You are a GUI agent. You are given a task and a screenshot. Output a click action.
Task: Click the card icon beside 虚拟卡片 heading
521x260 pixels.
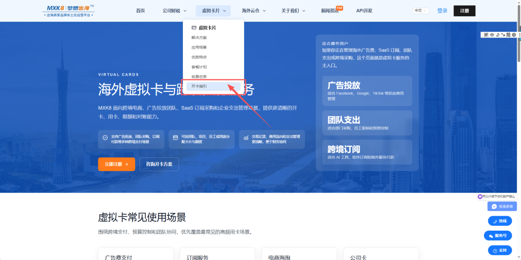click(194, 28)
